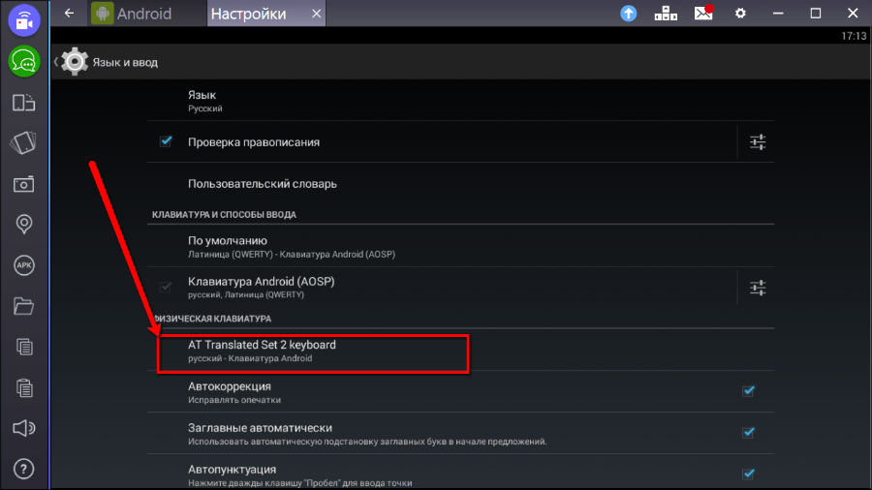This screenshot has height=490, width=872.
Task: Click the Клавиатура Android (AOSP) label
Action: click(262, 282)
